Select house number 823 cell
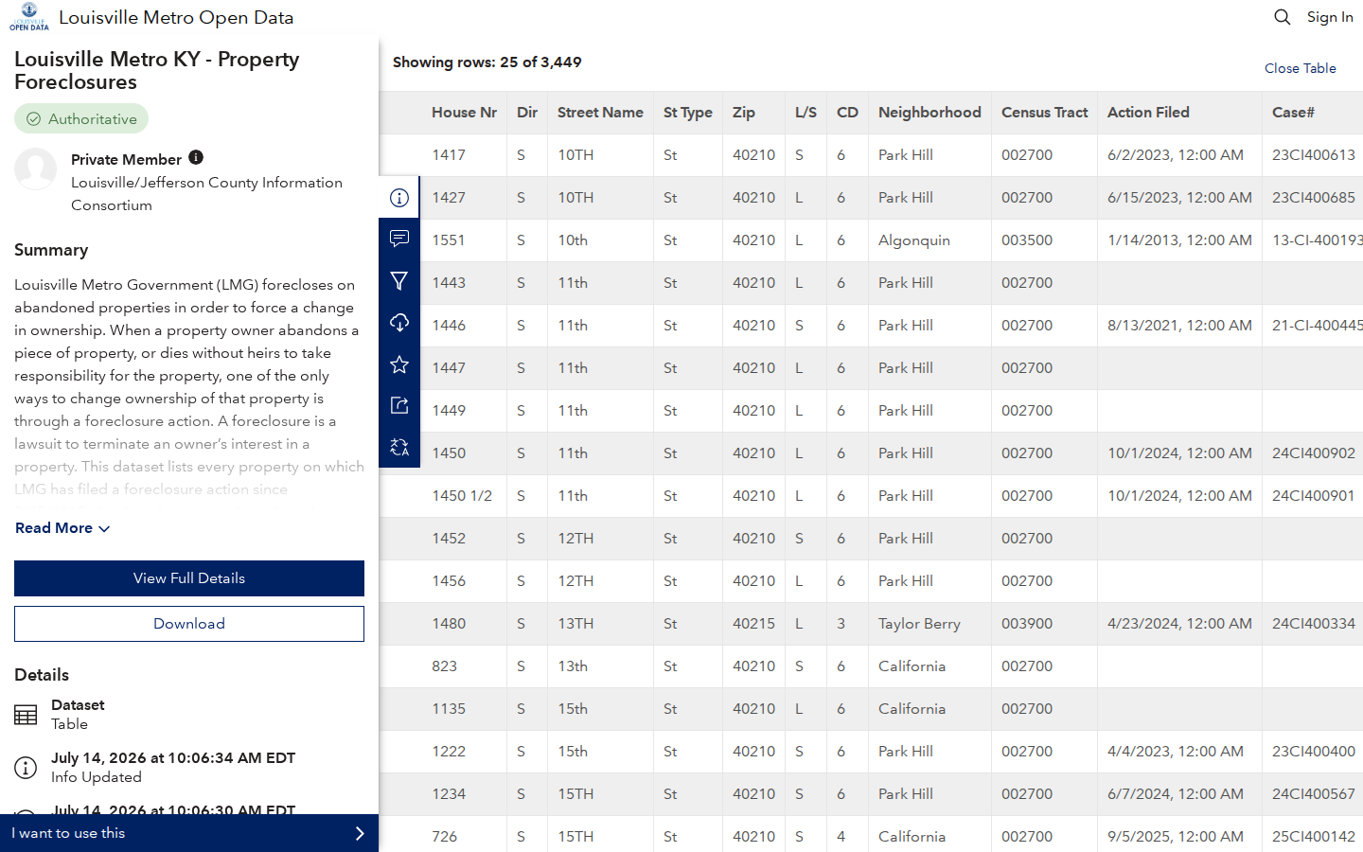Image resolution: width=1363 pixels, height=852 pixels. tap(464, 666)
